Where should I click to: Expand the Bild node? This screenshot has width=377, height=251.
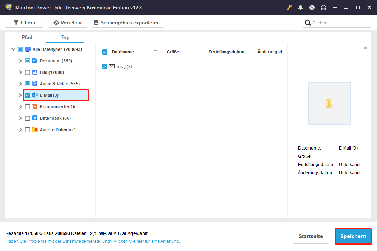[20, 72]
